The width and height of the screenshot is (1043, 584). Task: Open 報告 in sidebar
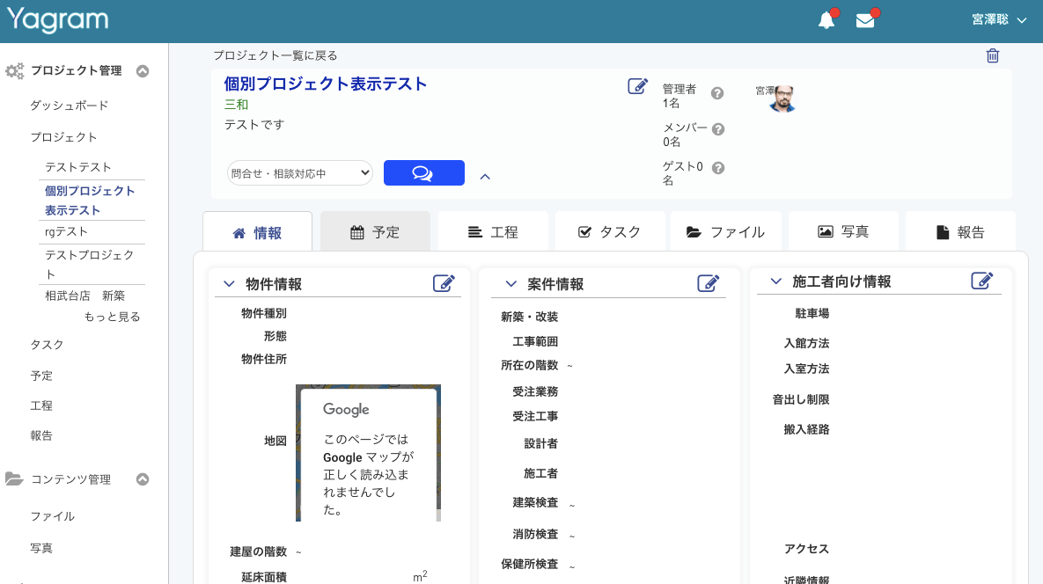(x=41, y=435)
